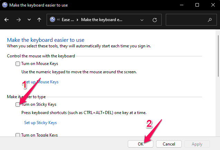This screenshot has width=220, height=150.
Task: Check Turn on Sticky Keys
Action: (18, 104)
